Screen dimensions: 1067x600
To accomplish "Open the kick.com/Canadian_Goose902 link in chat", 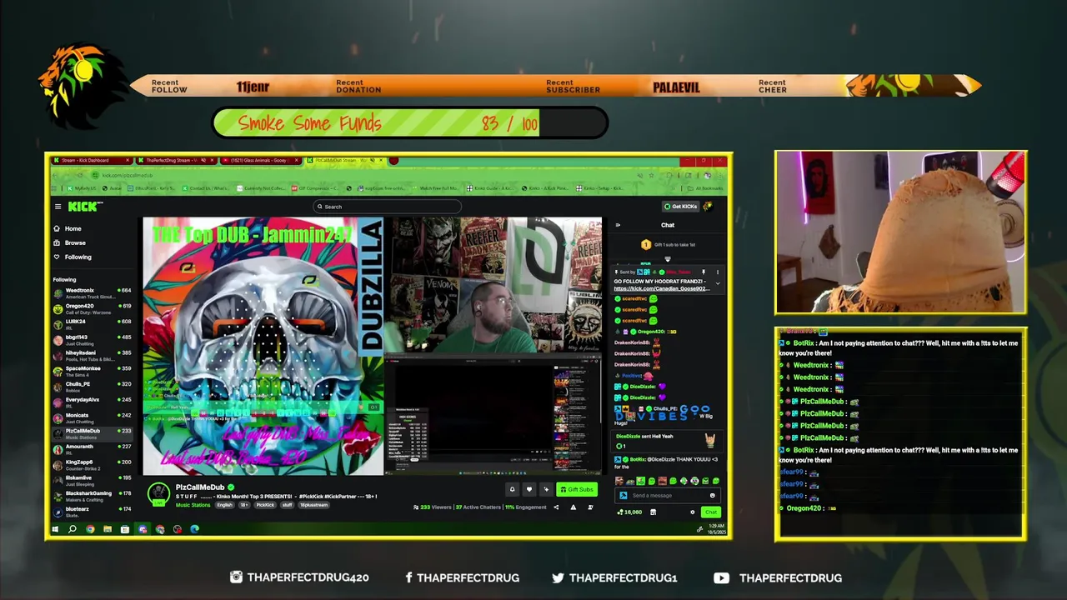I will pyautogui.click(x=661, y=288).
